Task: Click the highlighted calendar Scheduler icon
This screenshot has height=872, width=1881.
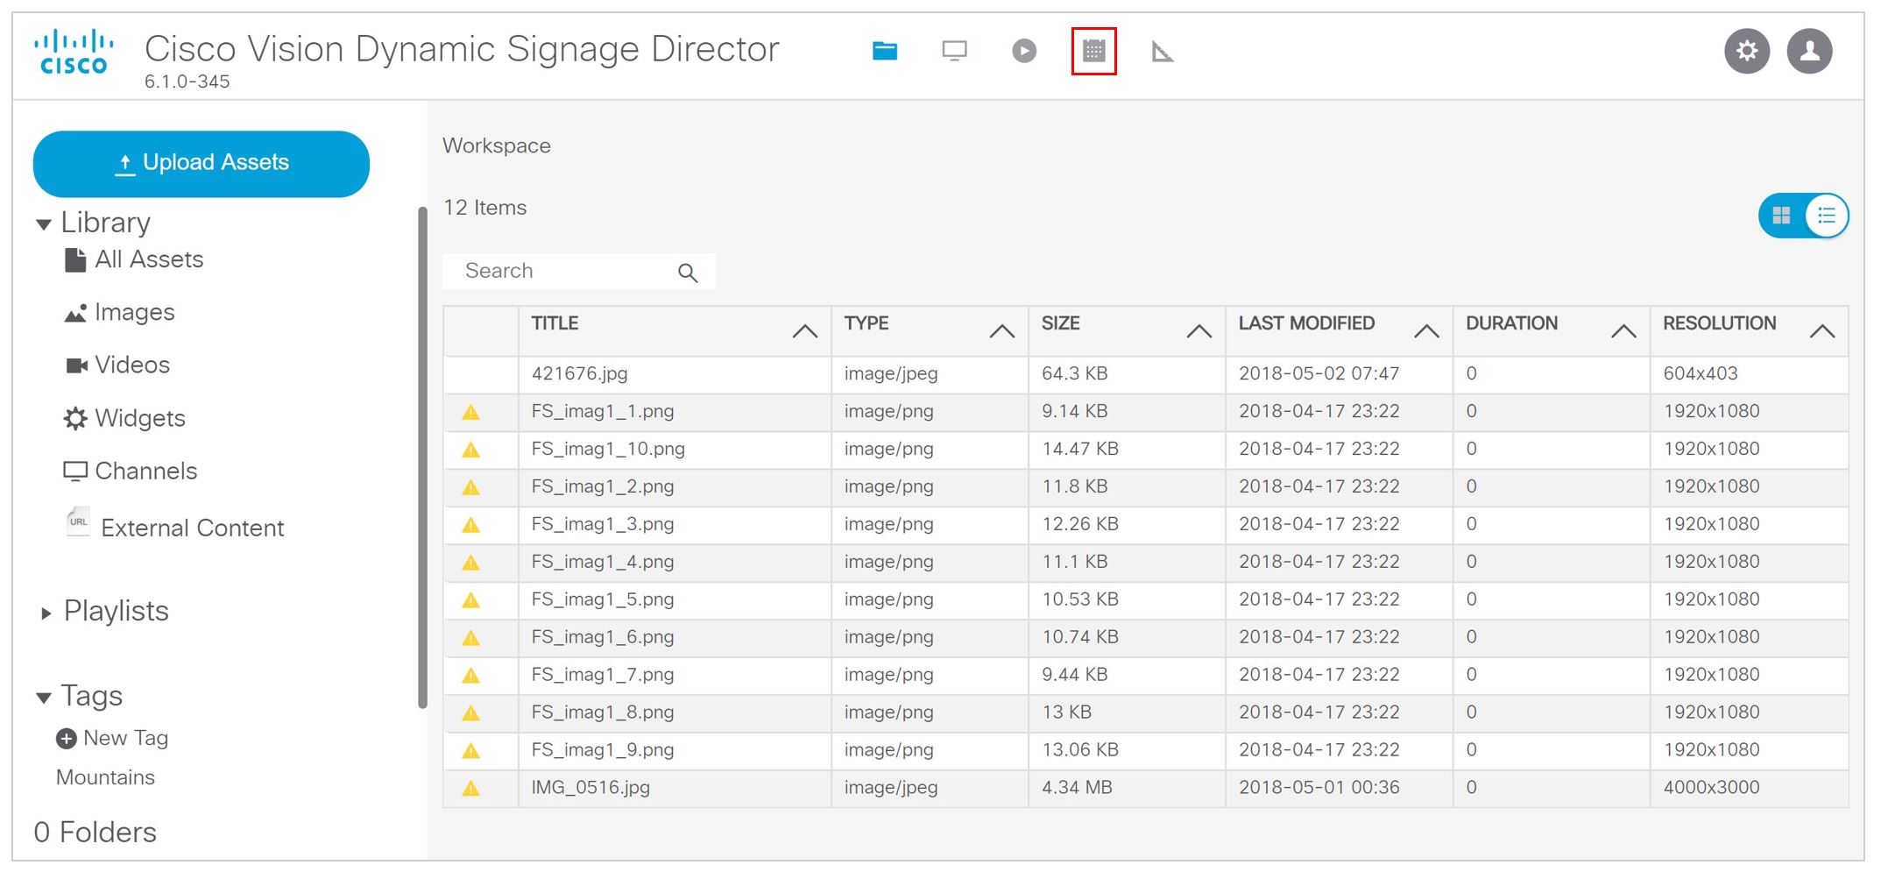Action: [1093, 51]
